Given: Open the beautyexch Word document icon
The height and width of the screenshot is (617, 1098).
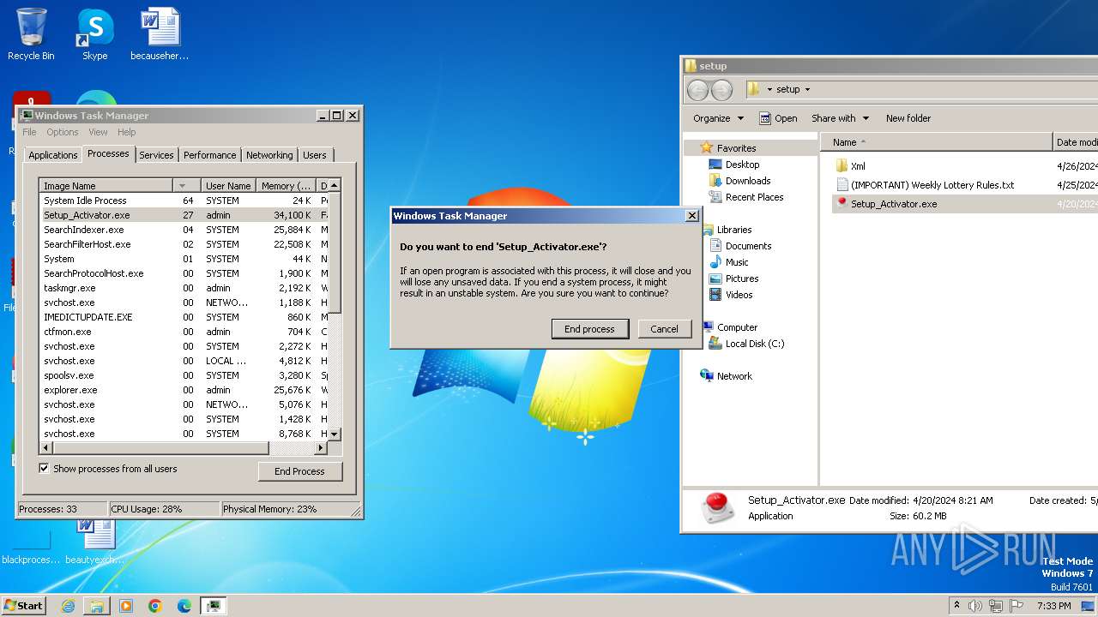Looking at the screenshot, I should (94, 540).
